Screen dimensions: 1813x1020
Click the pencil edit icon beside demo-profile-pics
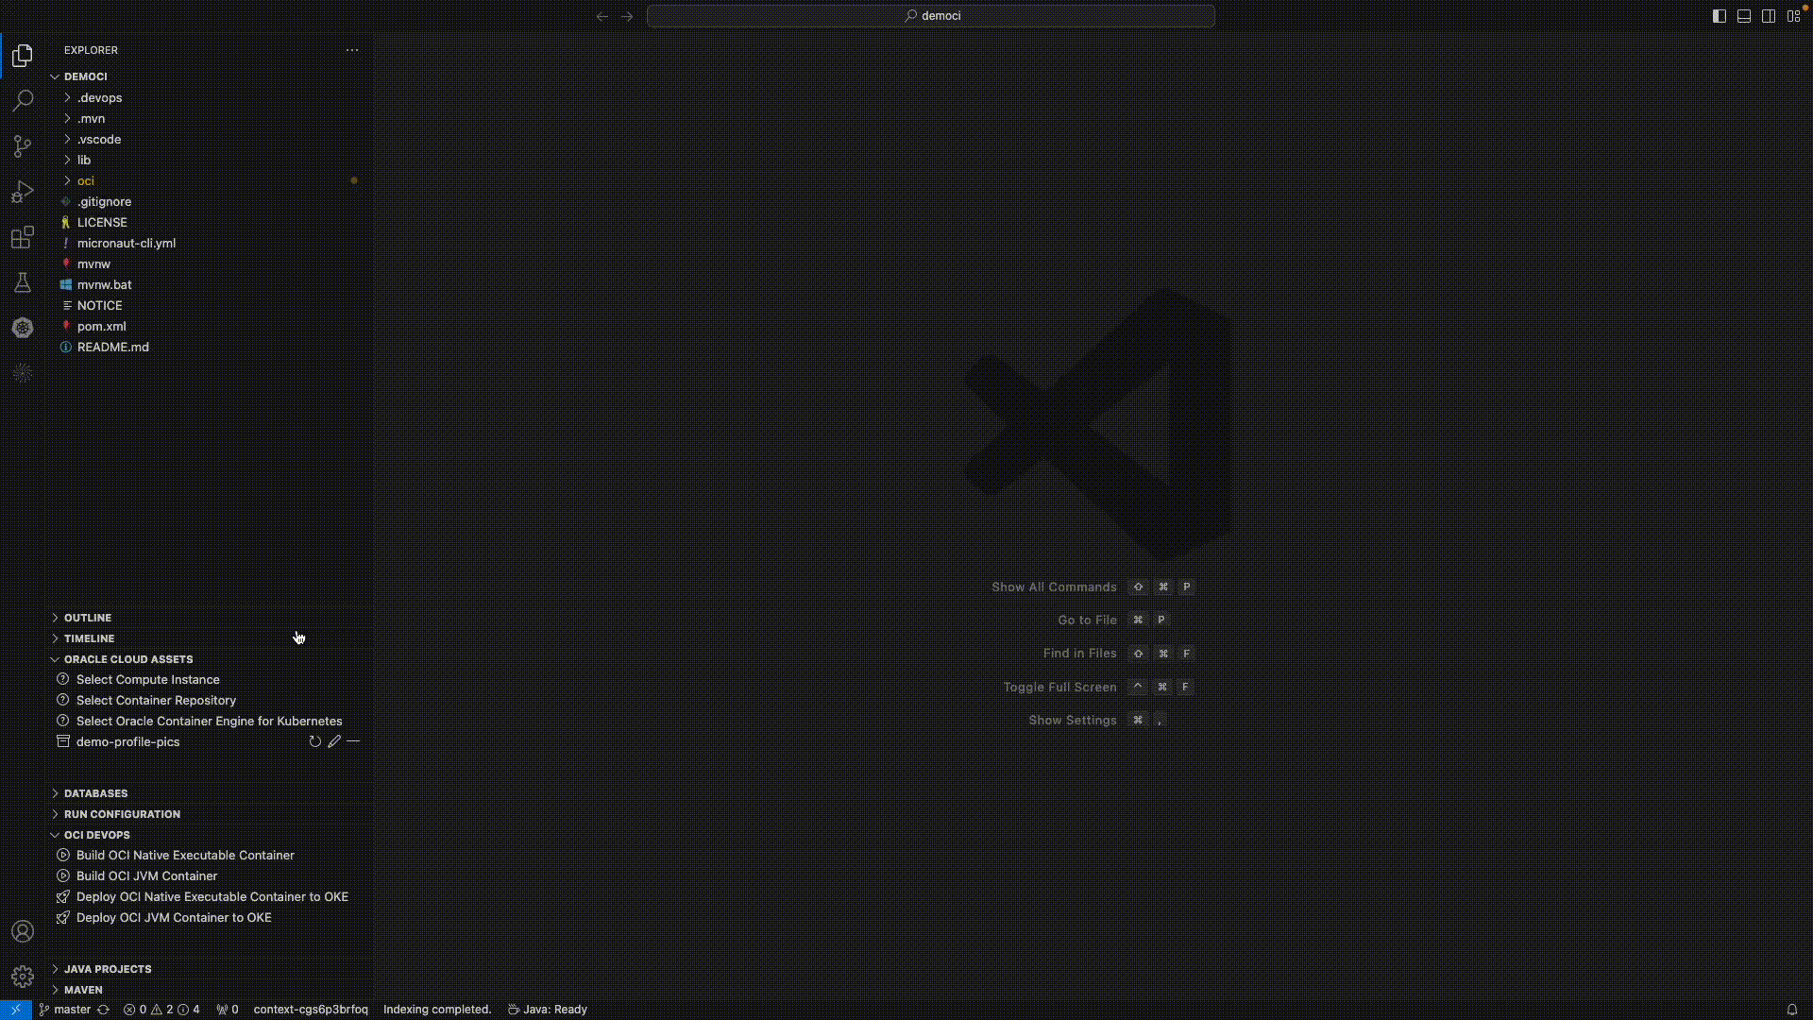pyautogui.click(x=334, y=742)
